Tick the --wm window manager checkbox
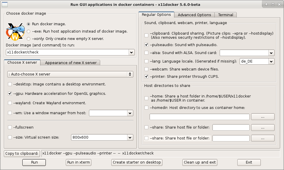The image size is (284, 170). point(10,113)
